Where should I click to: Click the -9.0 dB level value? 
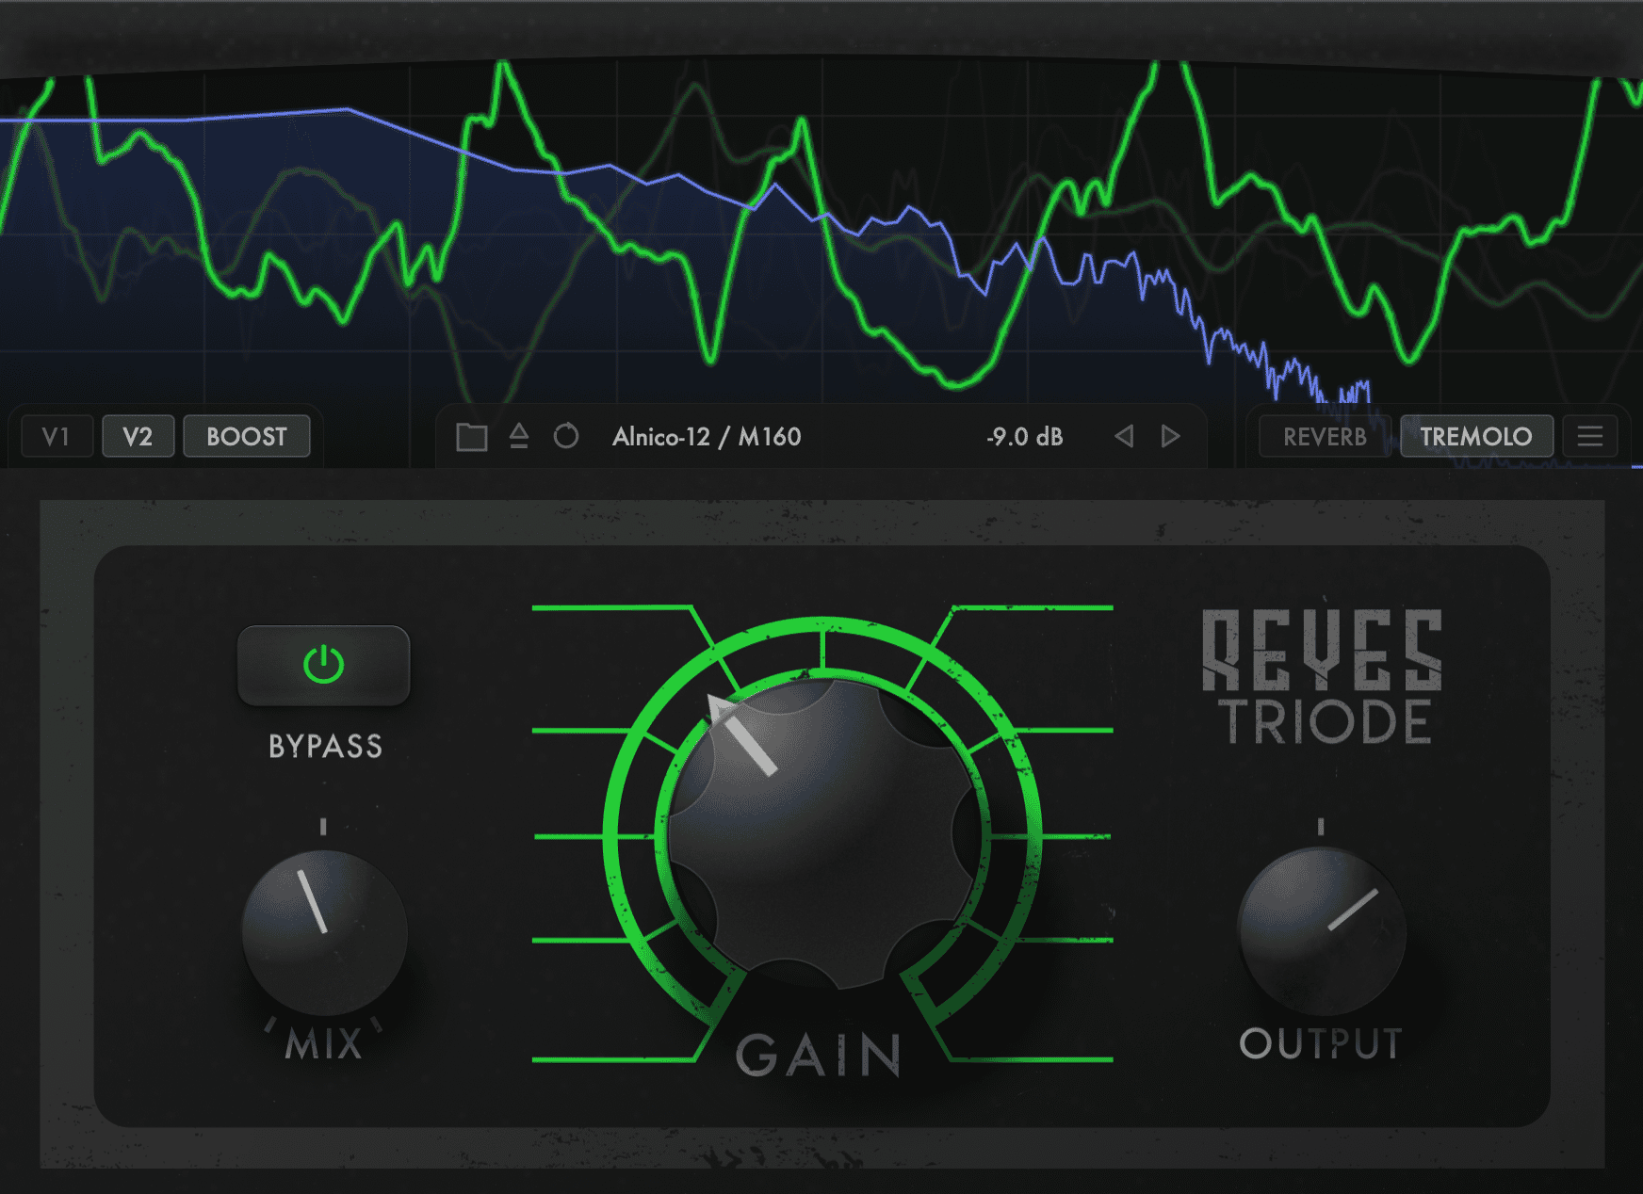click(x=1024, y=437)
